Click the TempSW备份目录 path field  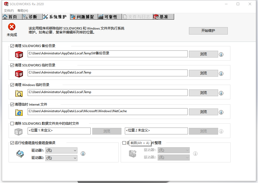pos(107,54)
